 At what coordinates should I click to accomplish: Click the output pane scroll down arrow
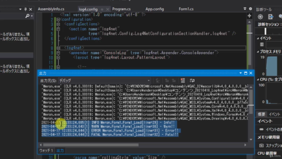point(251,140)
